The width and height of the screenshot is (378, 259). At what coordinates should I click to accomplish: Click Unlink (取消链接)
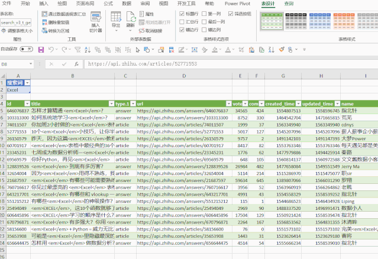coord(150,31)
